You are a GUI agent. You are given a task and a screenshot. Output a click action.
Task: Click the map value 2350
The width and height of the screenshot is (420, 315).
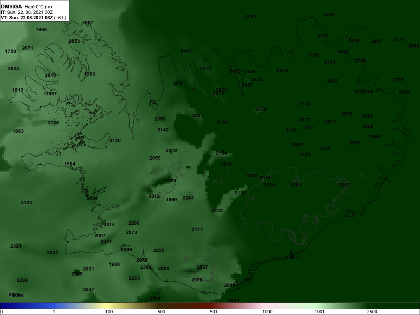[x=160, y=119]
